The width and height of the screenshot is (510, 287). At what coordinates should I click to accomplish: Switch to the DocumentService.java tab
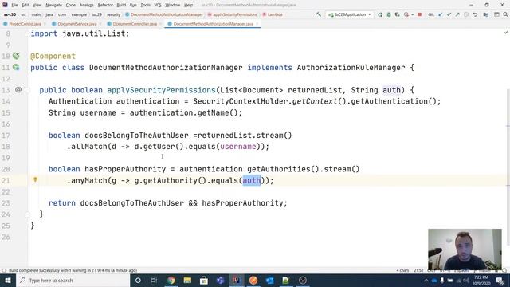coord(76,24)
